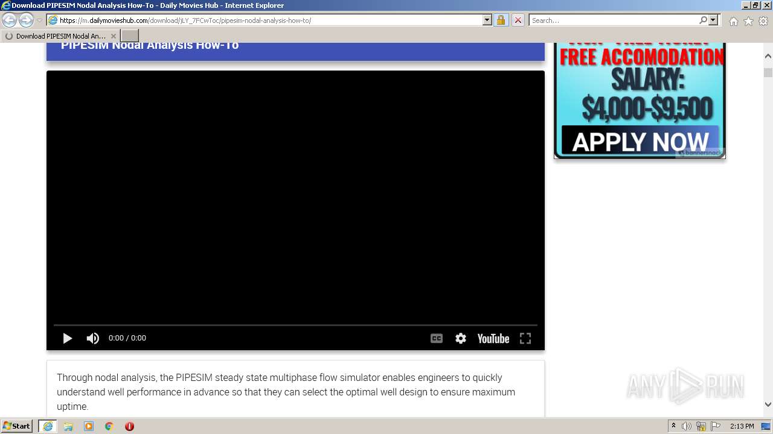The height and width of the screenshot is (434, 773).
Task: Open IE tools gear icon
Action: click(763, 21)
